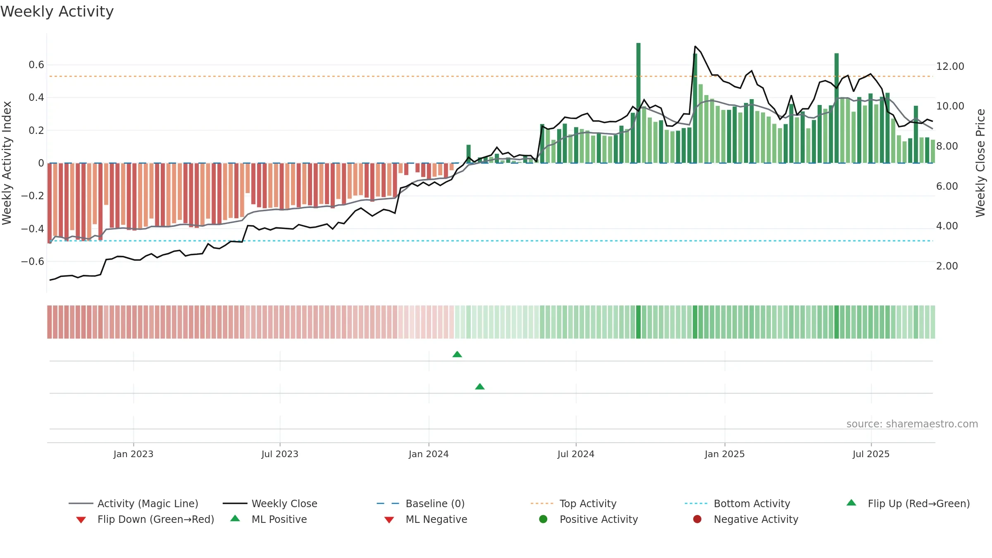
Task: Toggle Bottom Activity legend entry
Action: coord(737,503)
